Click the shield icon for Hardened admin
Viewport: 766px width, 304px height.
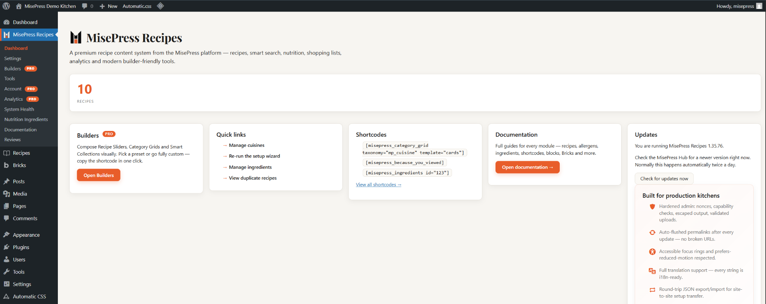652,207
